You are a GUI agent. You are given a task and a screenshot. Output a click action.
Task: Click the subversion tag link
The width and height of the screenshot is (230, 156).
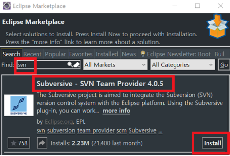tap(61, 130)
